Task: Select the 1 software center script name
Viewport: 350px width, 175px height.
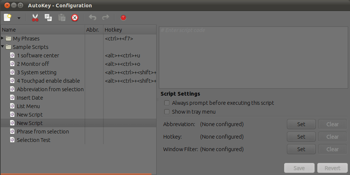Action: pos(38,56)
